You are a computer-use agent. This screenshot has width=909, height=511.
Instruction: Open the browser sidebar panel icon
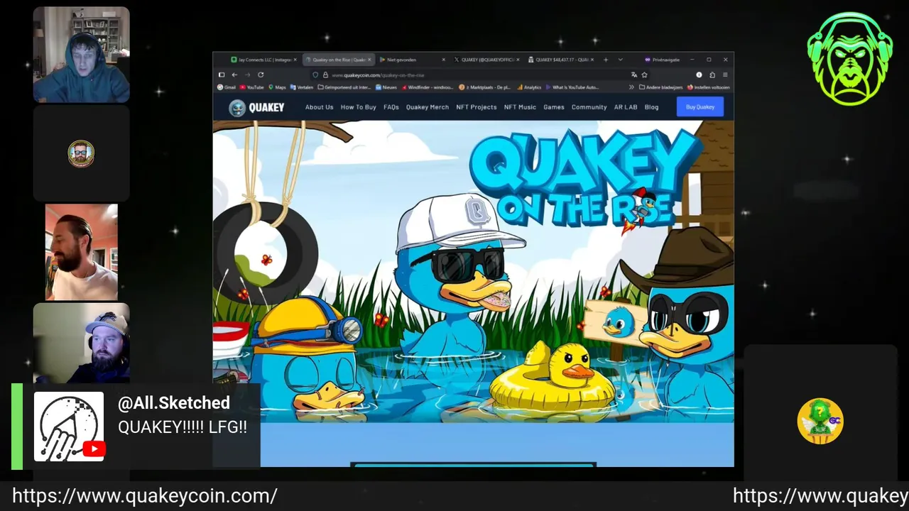coord(222,75)
